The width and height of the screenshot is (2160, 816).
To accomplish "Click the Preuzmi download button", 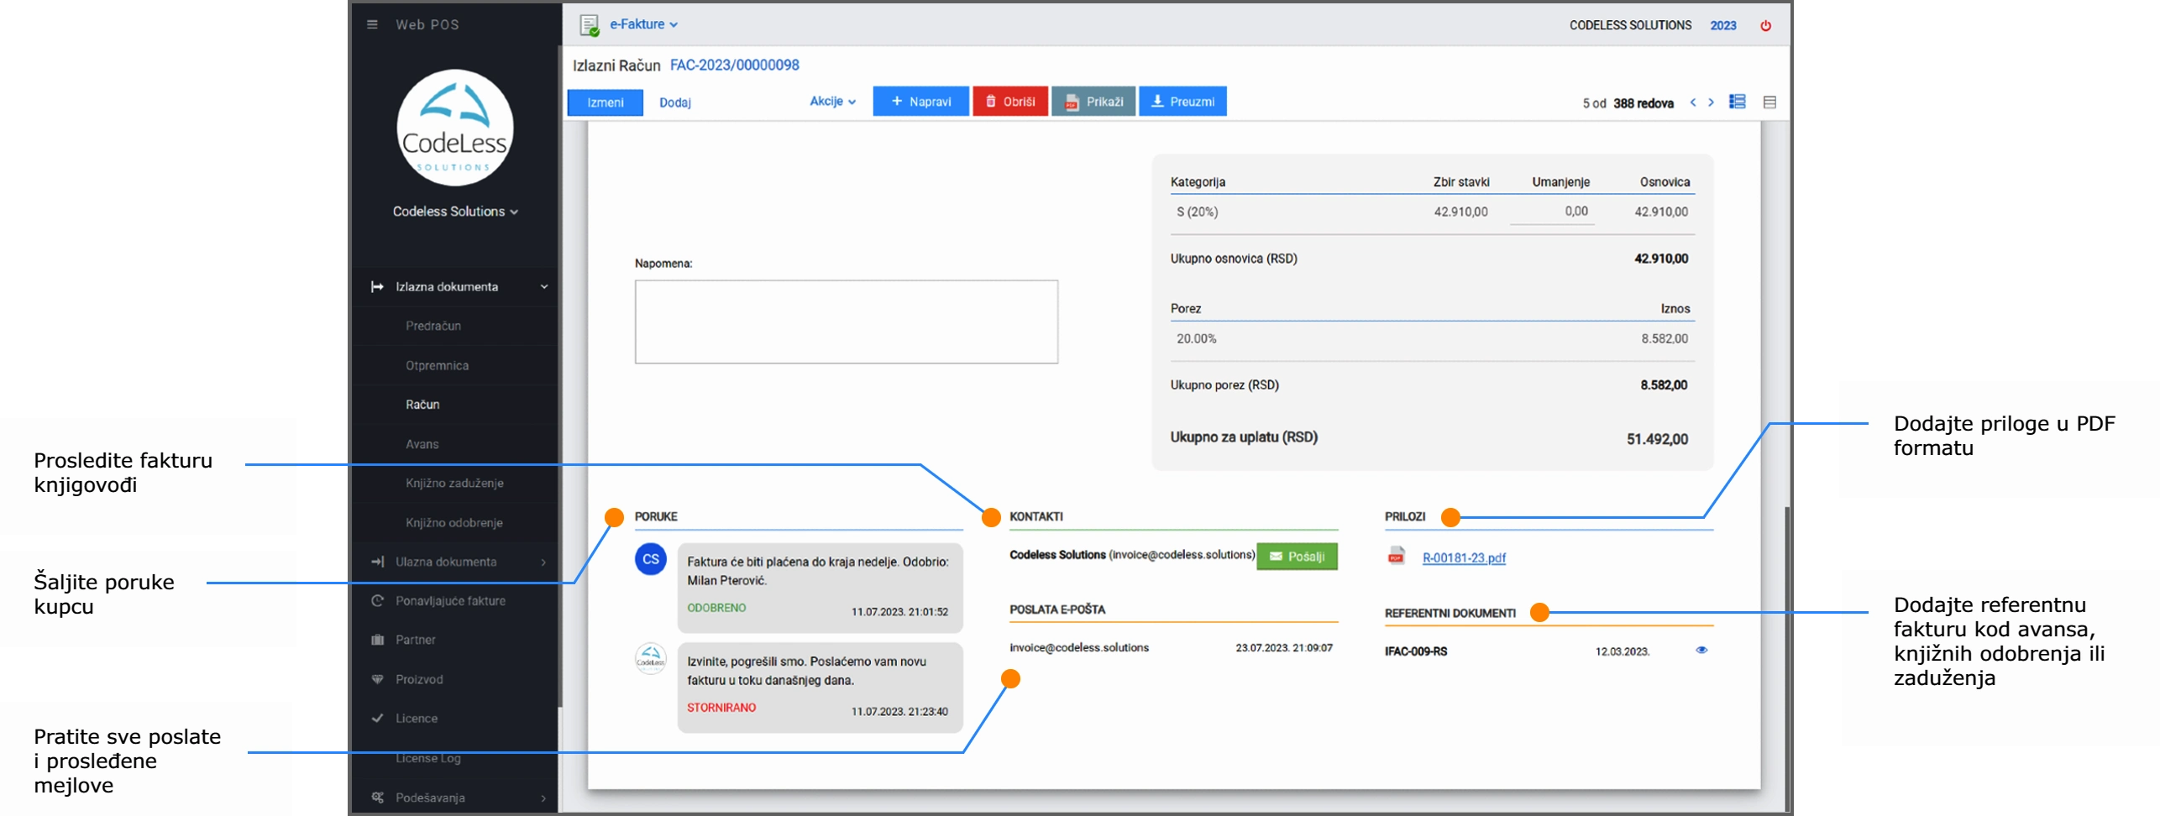I will click(x=1182, y=102).
